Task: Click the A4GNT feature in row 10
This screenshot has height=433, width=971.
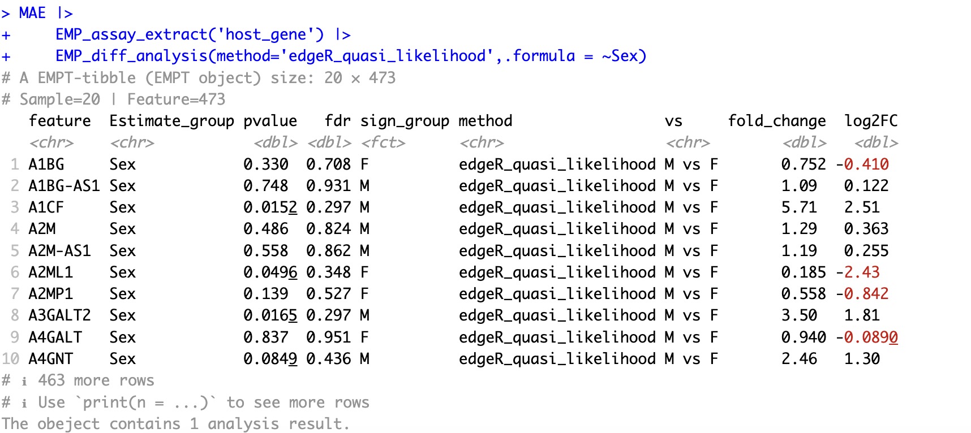Action: pyautogui.click(x=50, y=359)
